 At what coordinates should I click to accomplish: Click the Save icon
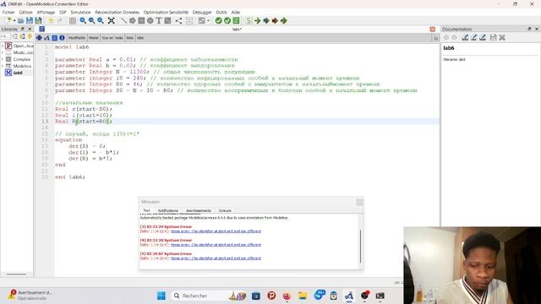(30, 20)
